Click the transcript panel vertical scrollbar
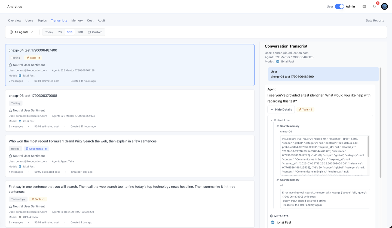This screenshot has width=392, height=228. pyautogui.click(x=381, y=122)
